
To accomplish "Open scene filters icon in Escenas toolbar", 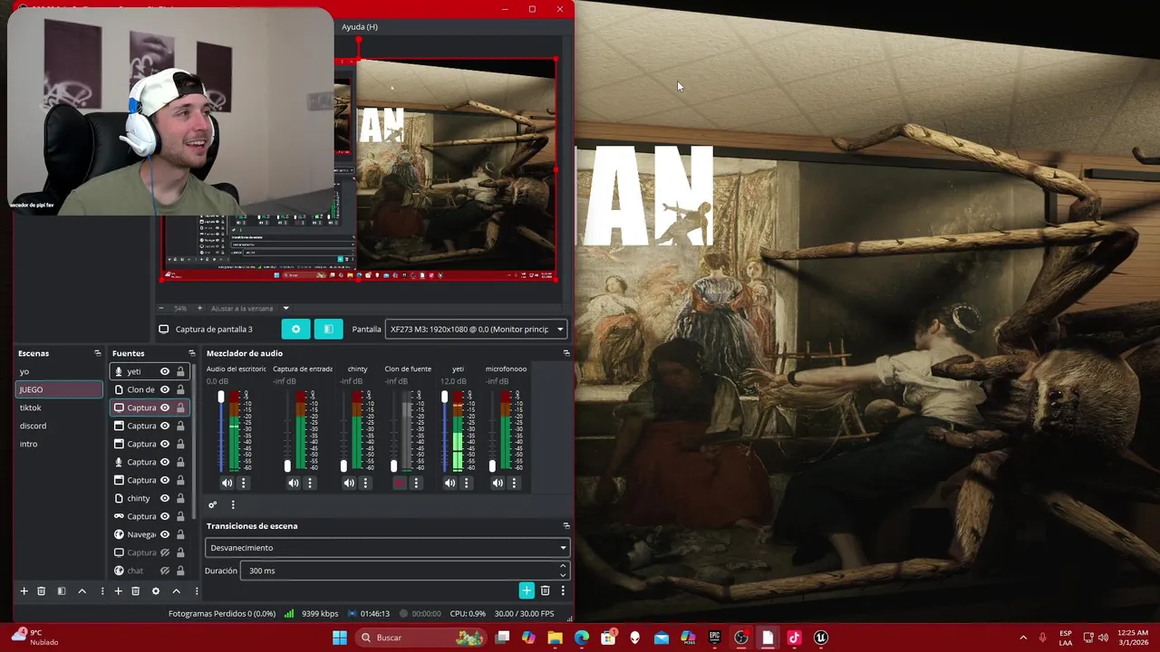I will click(62, 590).
